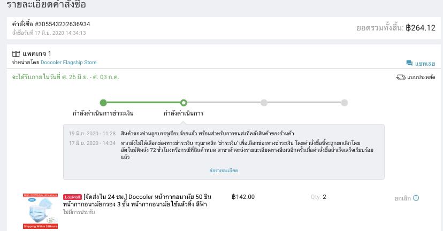Collapse details with ย่อรายละเอียด
The width and height of the screenshot is (443, 231).
[224, 170]
